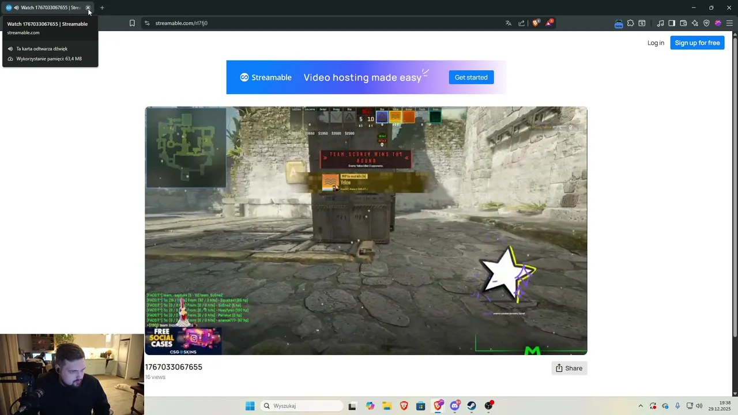Click the translate page icon in address bar

[x=509, y=23]
